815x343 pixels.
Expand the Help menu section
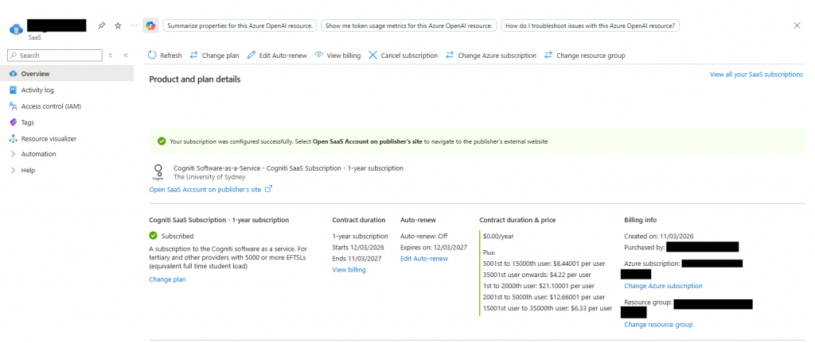click(x=28, y=170)
